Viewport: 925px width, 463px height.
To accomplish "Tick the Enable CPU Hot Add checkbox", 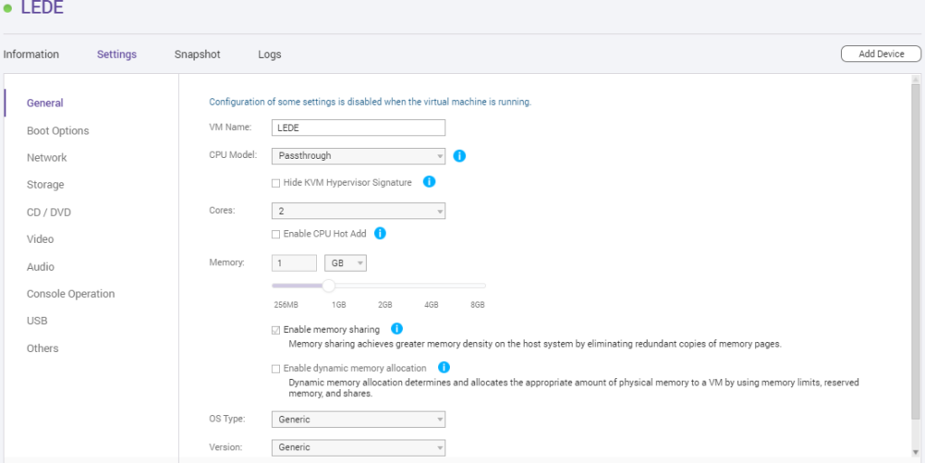I will (x=276, y=235).
